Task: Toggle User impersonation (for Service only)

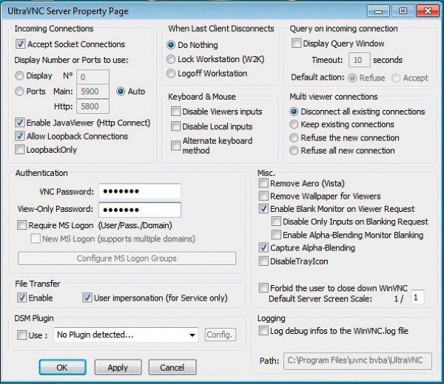Action: click(87, 298)
